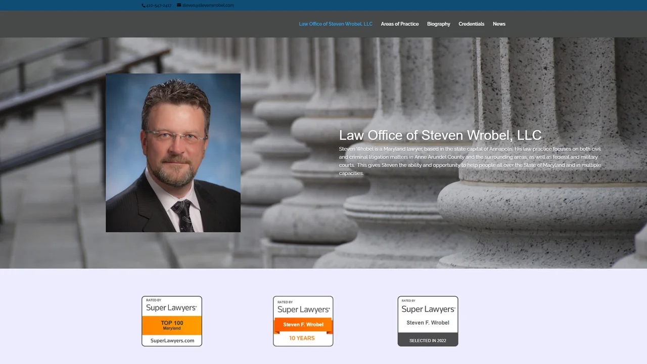Image resolution: width=647 pixels, height=364 pixels.
Task: Click the envelope email icon
Action: pos(179,6)
